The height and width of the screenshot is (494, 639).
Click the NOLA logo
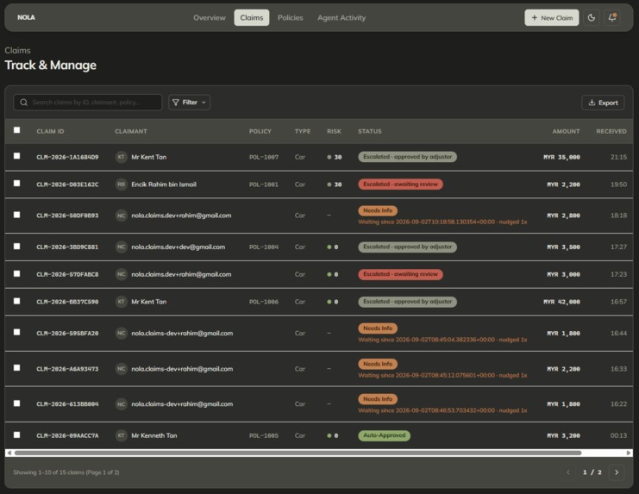[26, 17]
